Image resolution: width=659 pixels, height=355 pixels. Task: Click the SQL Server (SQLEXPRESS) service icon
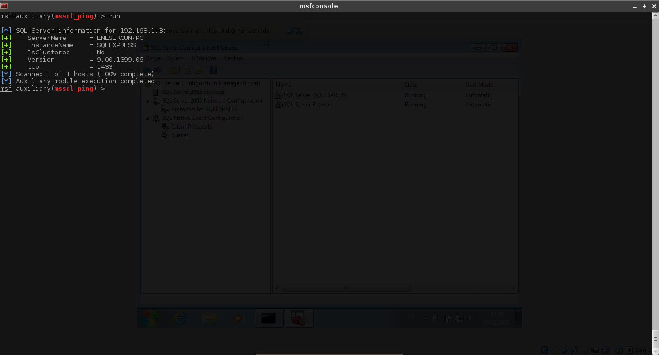click(279, 95)
